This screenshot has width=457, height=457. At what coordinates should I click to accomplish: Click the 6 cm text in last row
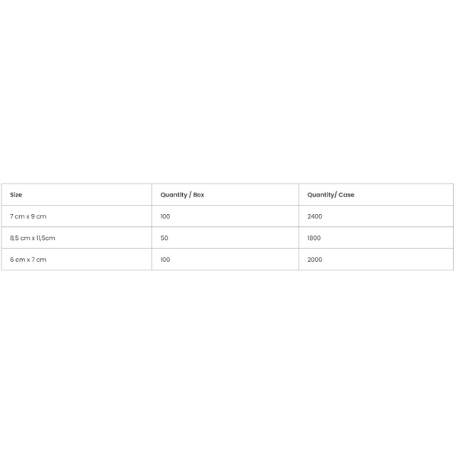coord(18,260)
